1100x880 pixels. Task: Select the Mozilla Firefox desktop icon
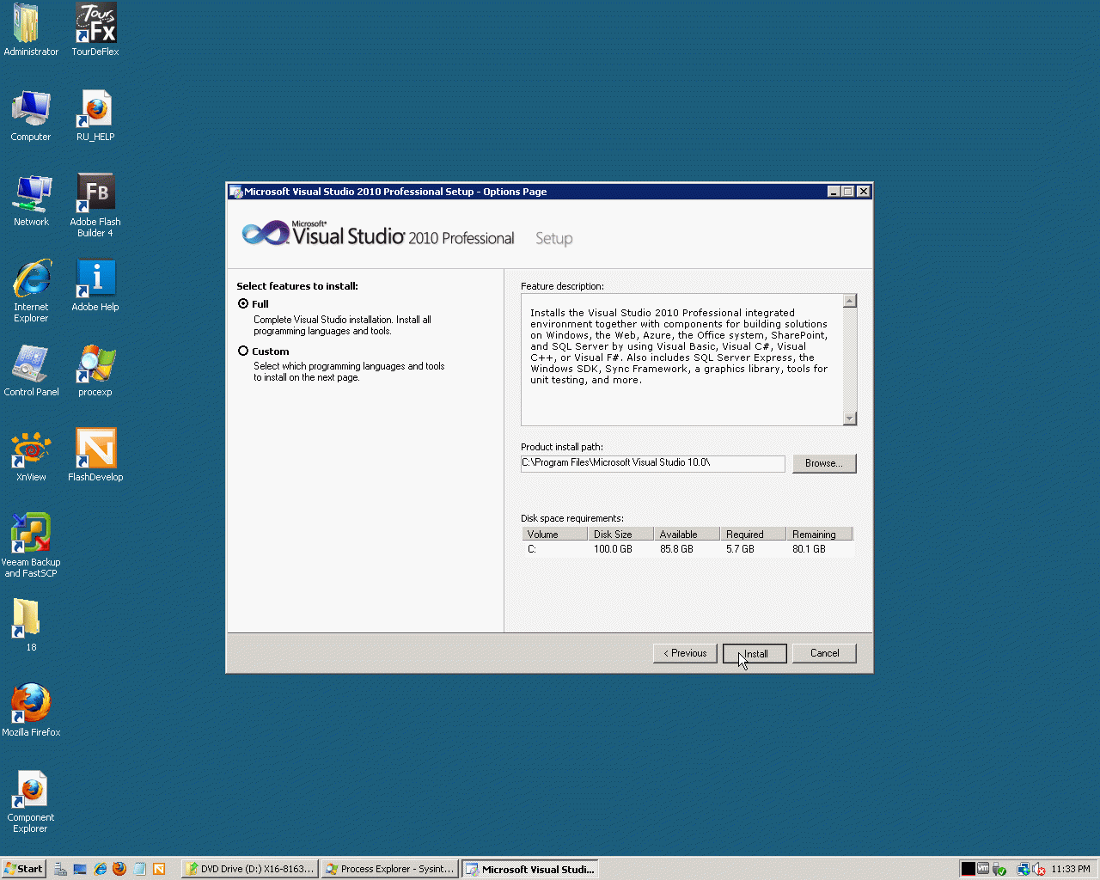[31, 711]
